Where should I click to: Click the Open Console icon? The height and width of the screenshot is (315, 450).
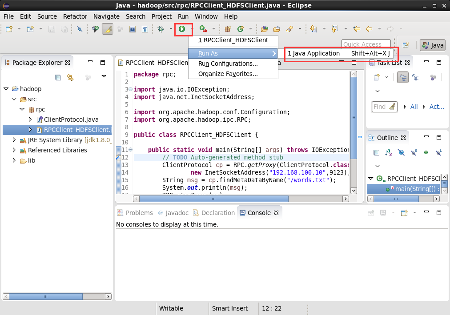404,213
